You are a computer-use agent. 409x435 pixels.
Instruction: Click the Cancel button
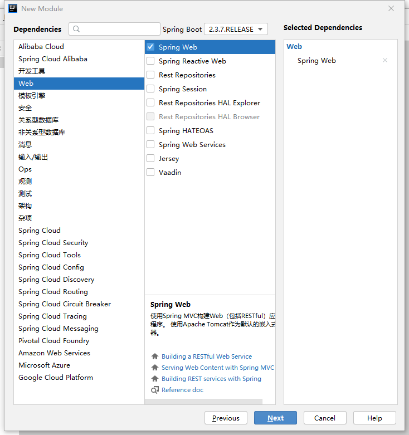(x=325, y=418)
